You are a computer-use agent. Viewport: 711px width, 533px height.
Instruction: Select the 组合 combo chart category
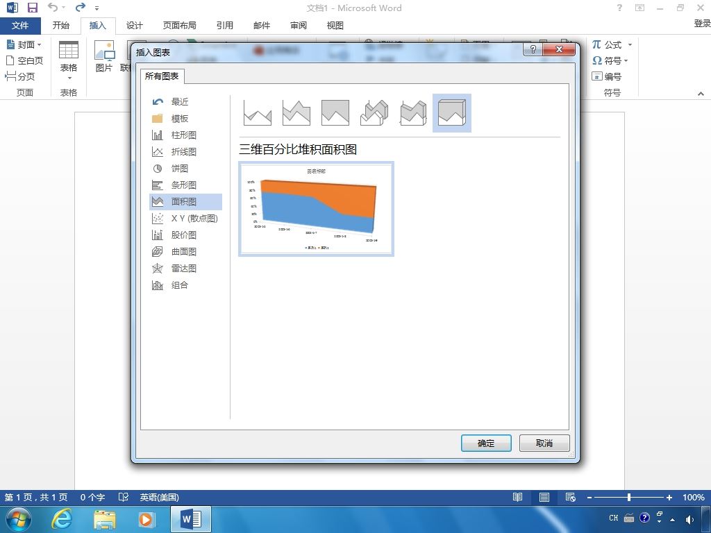click(185, 285)
